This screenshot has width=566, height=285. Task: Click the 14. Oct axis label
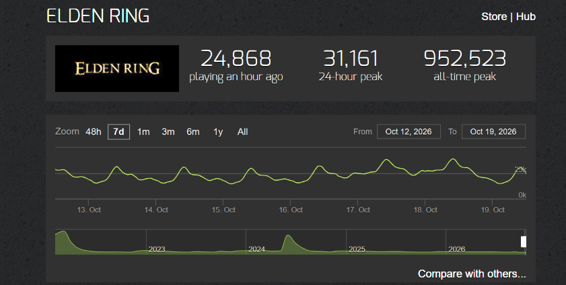(x=156, y=210)
